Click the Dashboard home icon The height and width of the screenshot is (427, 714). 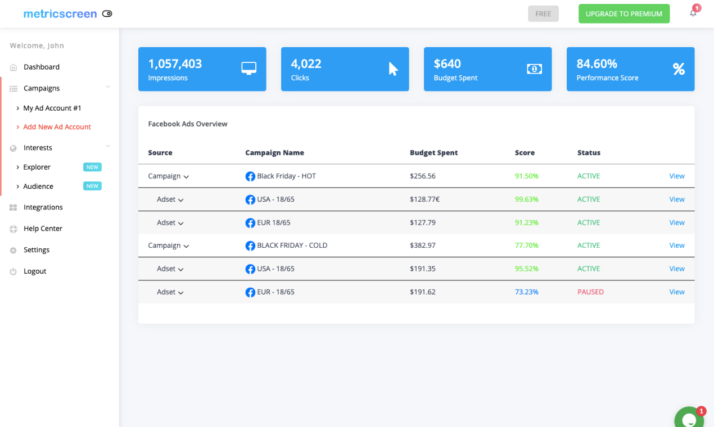tap(13, 67)
